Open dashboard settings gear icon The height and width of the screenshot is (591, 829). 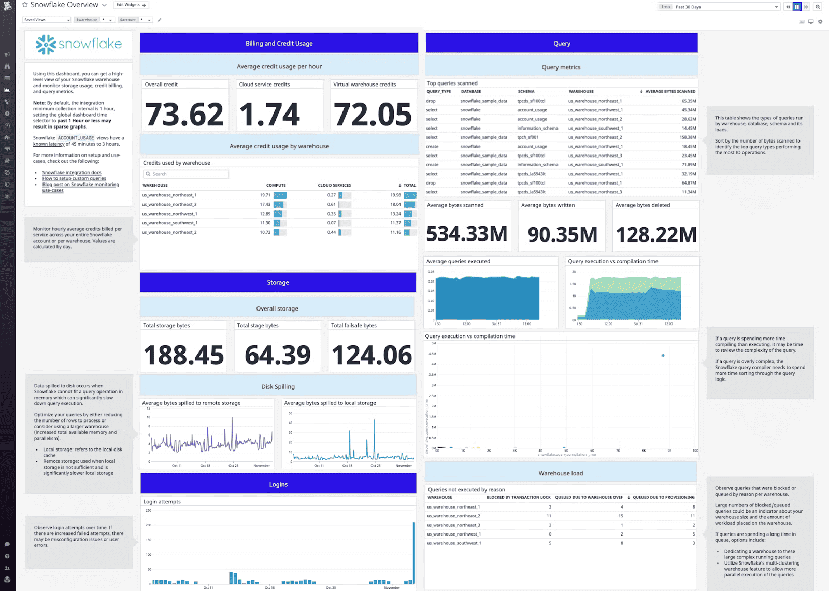(820, 22)
